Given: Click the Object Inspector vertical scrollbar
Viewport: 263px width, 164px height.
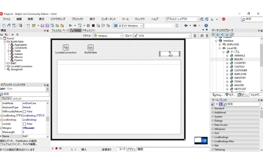Looking at the screenshot, I should pyautogui.click(x=48, y=120).
